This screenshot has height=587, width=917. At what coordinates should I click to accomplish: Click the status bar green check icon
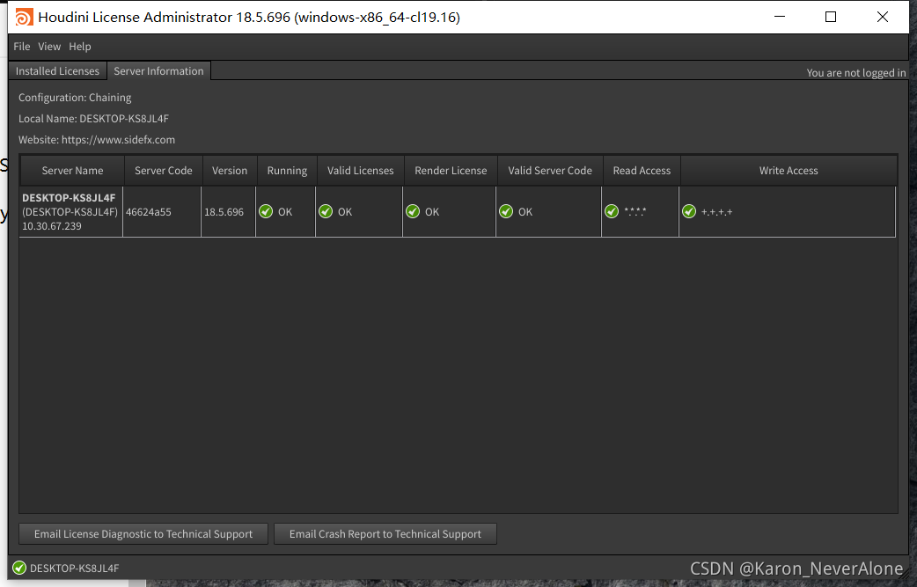[x=19, y=568]
